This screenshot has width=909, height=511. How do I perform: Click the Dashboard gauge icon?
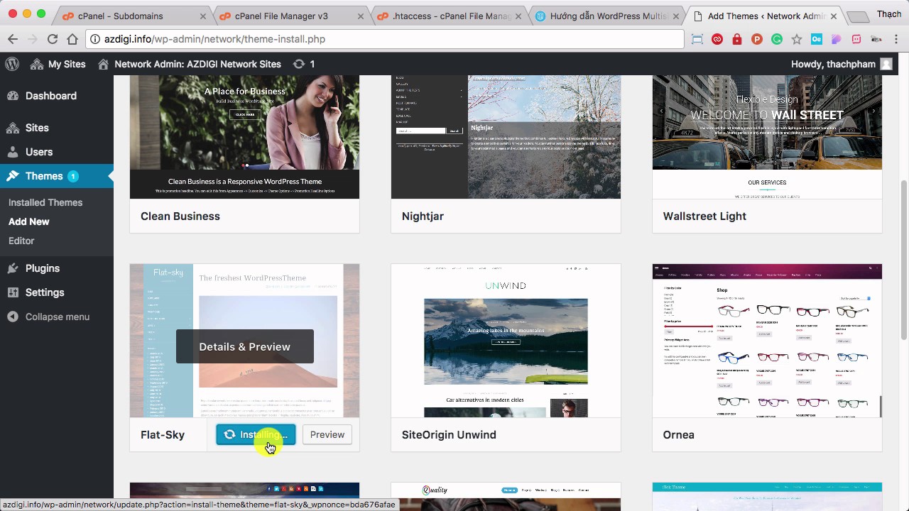click(x=13, y=96)
